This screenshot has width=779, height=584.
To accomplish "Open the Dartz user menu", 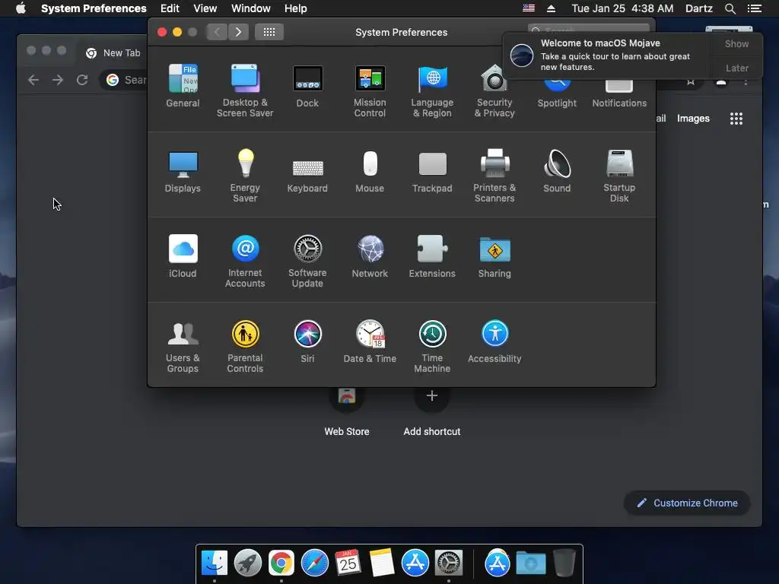I will click(698, 8).
